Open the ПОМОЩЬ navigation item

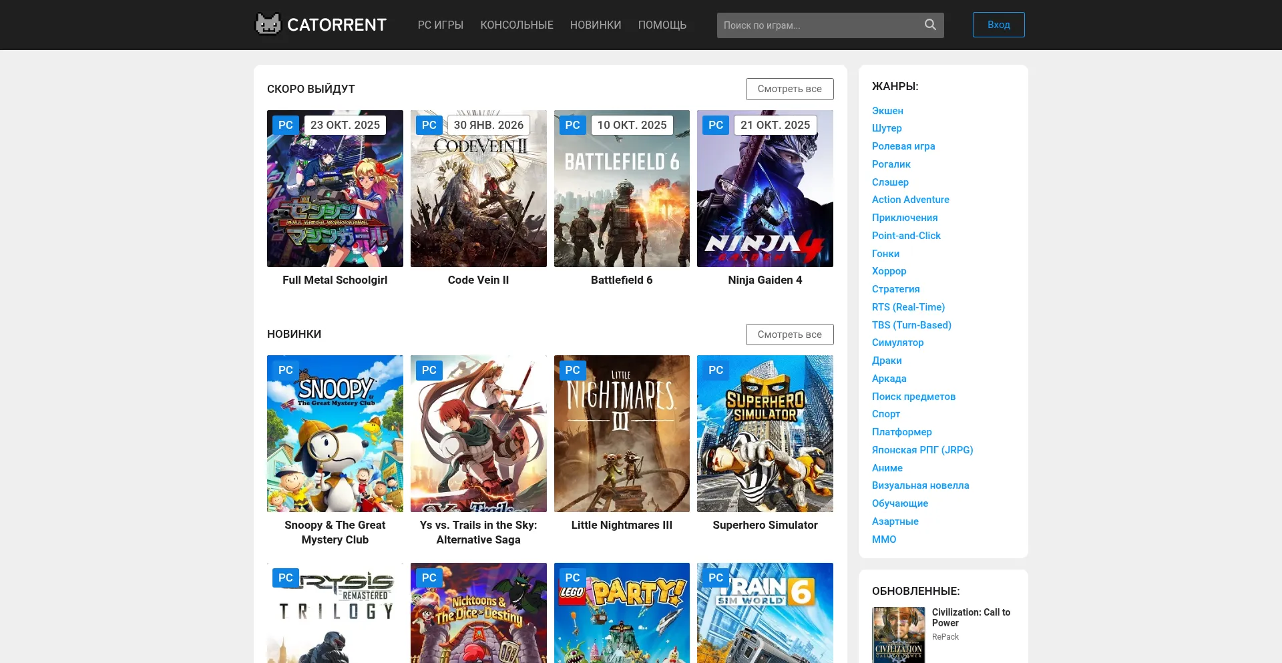click(662, 25)
